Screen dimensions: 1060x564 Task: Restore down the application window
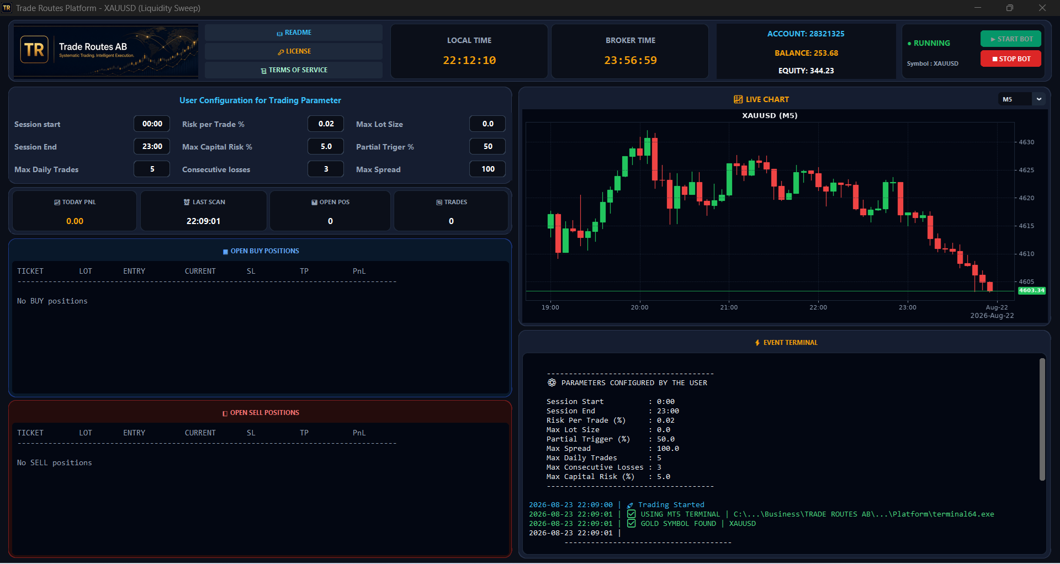[x=1010, y=8]
